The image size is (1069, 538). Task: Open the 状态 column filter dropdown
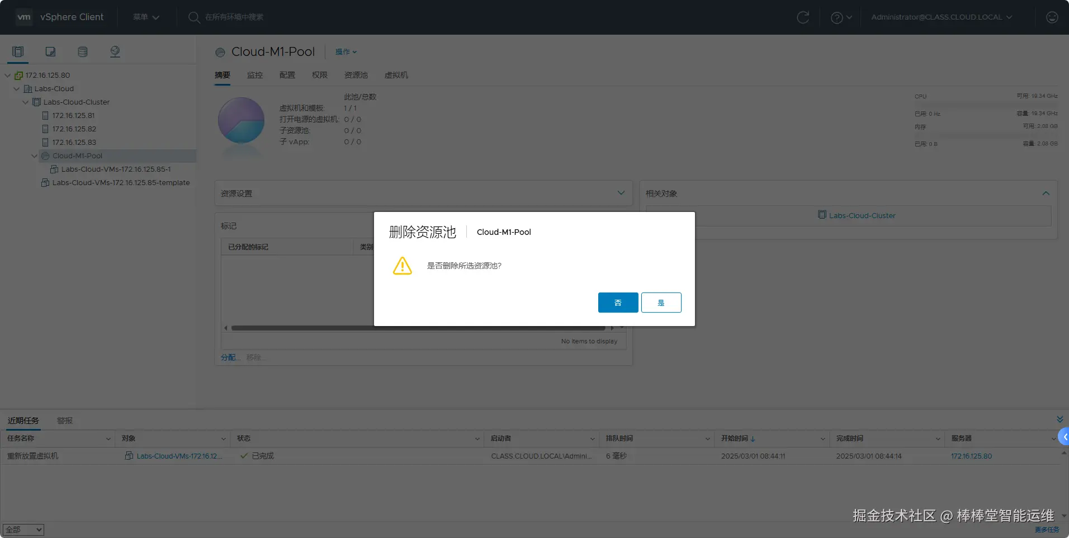click(x=477, y=439)
